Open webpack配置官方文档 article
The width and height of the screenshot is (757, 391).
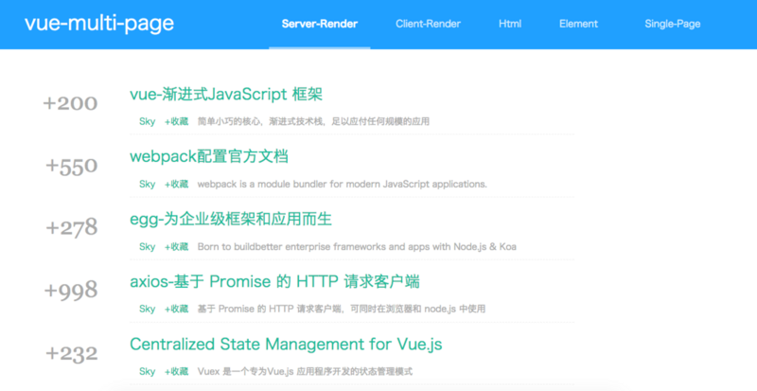tap(209, 156)
